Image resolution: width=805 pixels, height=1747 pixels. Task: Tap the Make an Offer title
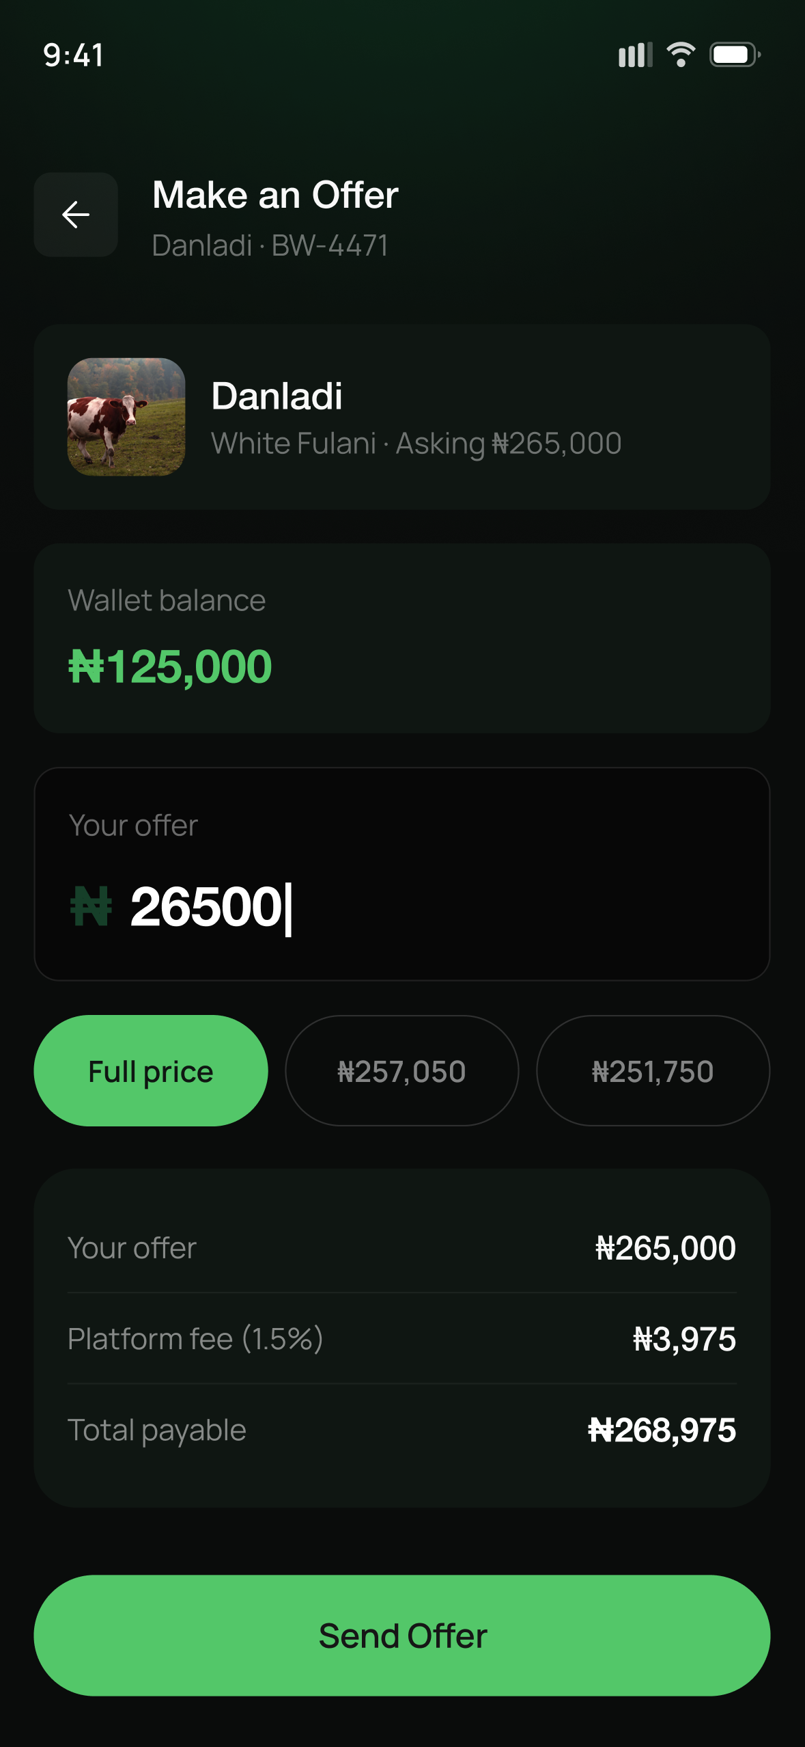275,195
